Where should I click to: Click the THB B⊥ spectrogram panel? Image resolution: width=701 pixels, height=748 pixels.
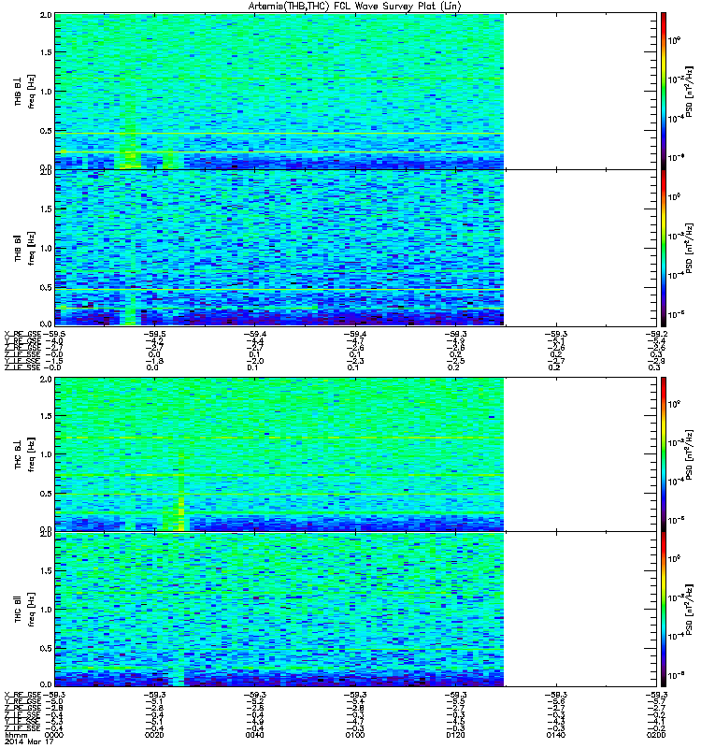(355, 91)
